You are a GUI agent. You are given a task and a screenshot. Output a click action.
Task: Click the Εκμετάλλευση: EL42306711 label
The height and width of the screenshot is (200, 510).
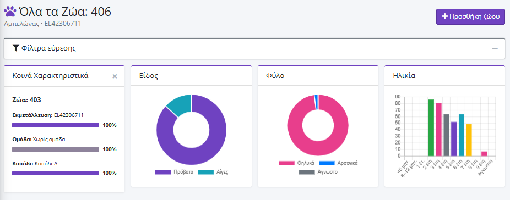[48, 115]
